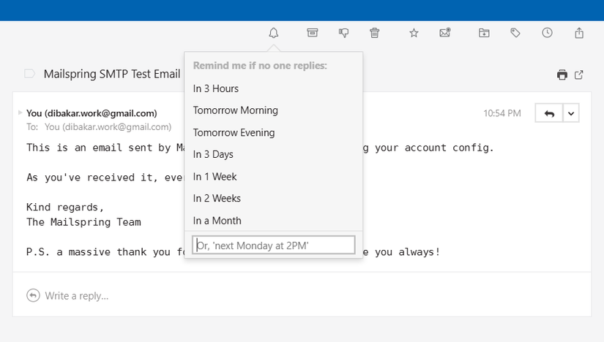Screen dimensions: 604x342
Task: Click the To: recipient address
Action: coord(108,127)
